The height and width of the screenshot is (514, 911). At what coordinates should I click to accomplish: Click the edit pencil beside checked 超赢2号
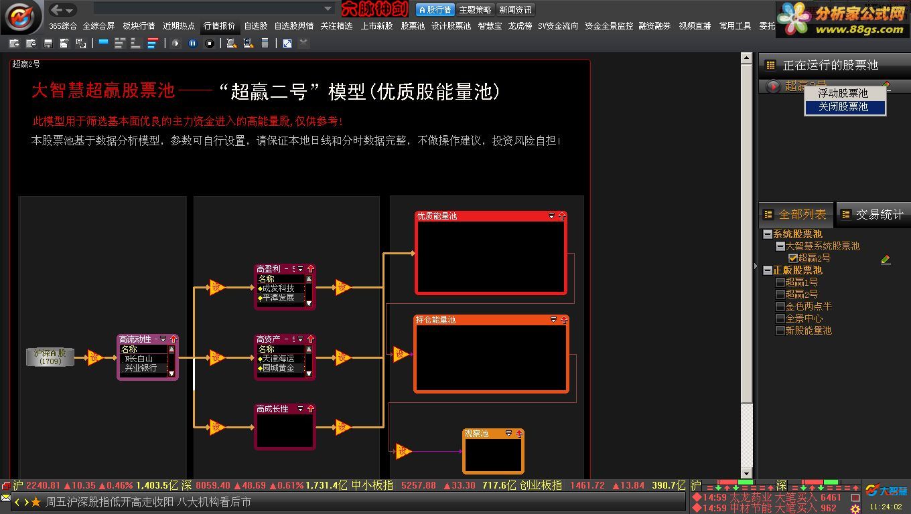pyautogui.click(x=886, y=259)
